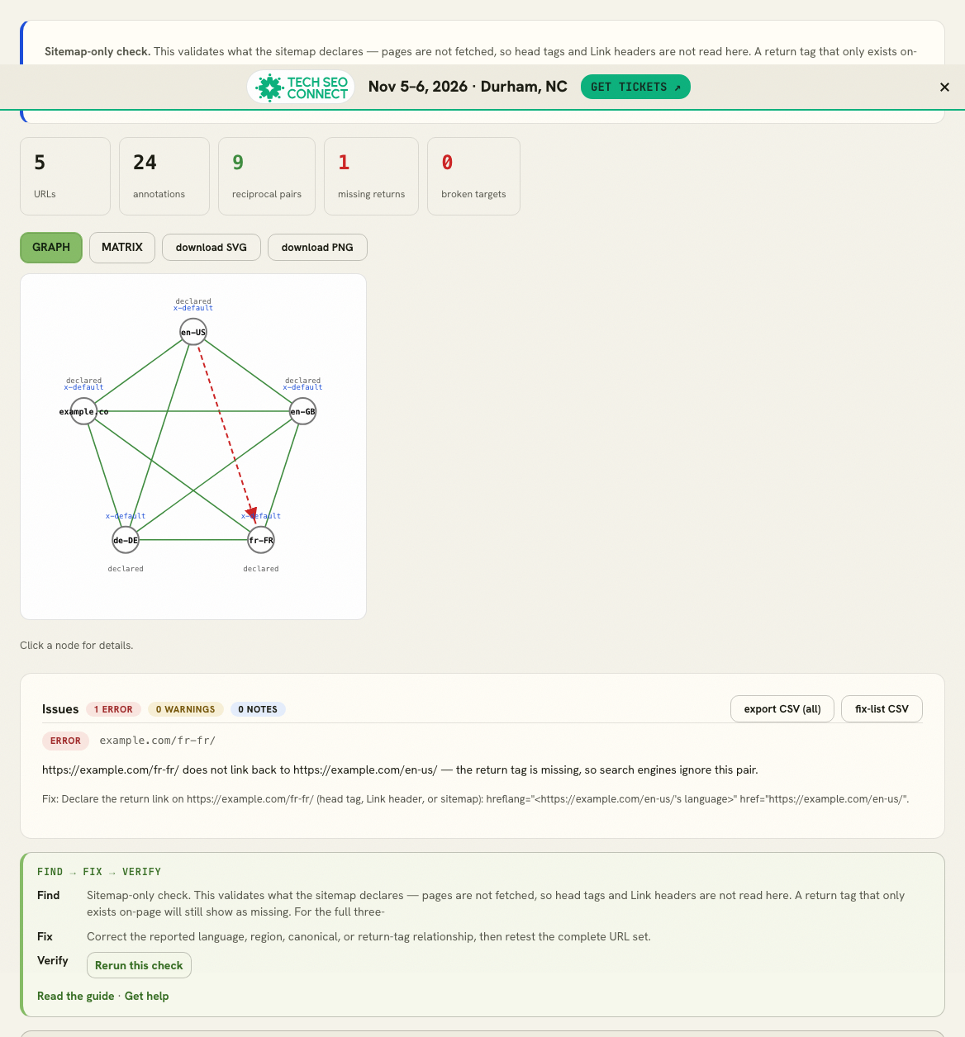Select the fr-FR graph node
Viewport: 965px width, 1037px height.
261,540
